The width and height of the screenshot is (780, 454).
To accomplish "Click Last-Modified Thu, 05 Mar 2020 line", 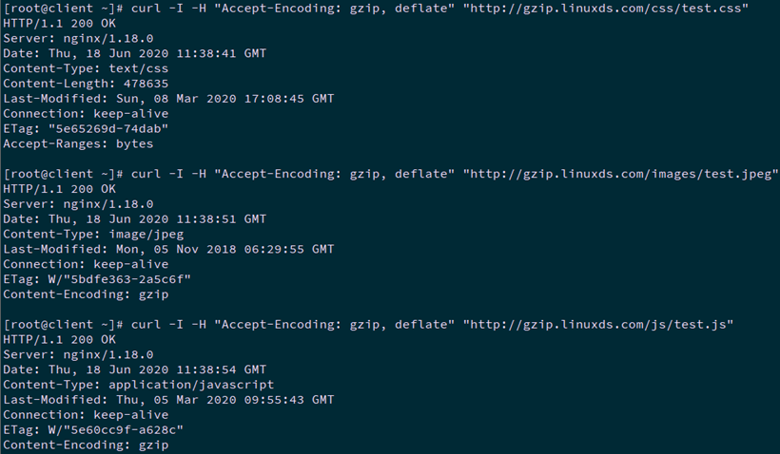I will click(168, 400).
